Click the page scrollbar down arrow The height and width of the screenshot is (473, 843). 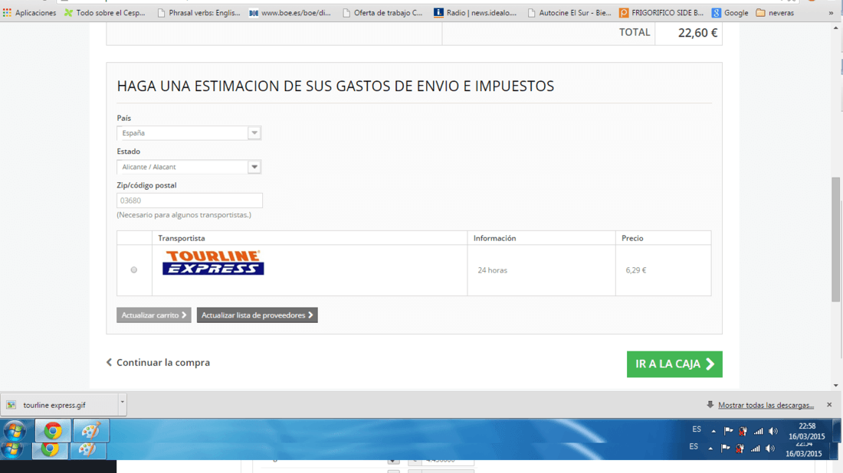click(x=836, y=386)
